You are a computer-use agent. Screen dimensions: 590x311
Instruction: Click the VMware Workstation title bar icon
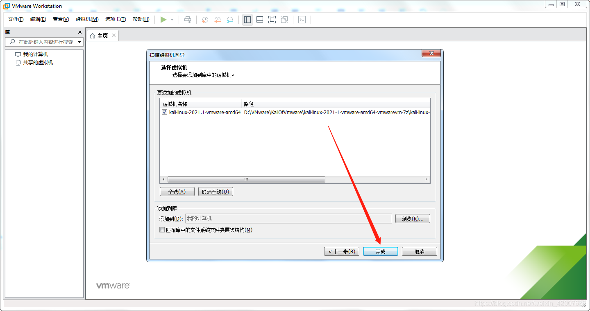[x=7, y=6]
